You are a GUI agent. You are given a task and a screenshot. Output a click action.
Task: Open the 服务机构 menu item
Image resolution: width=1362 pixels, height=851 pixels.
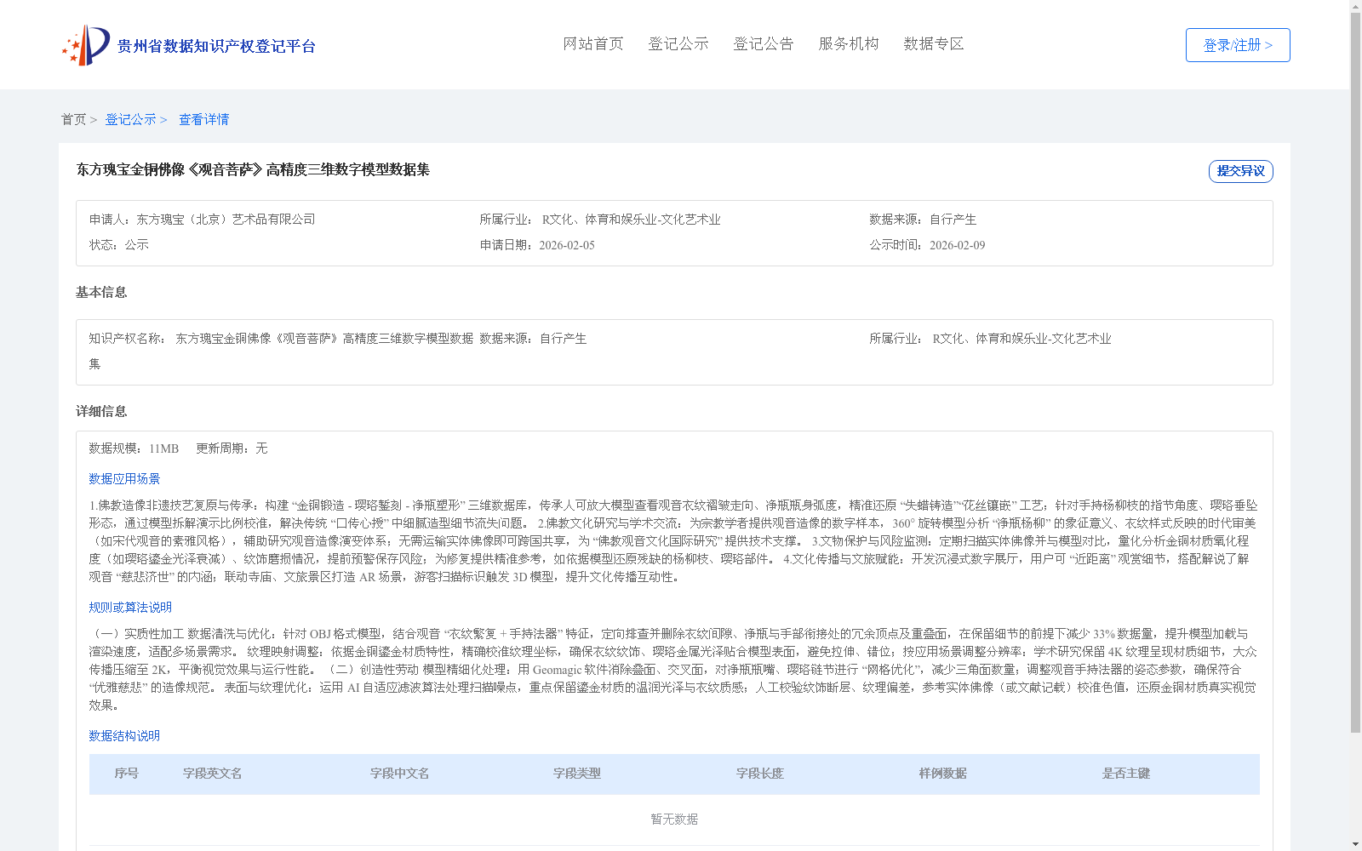click(x=849, y=43)
